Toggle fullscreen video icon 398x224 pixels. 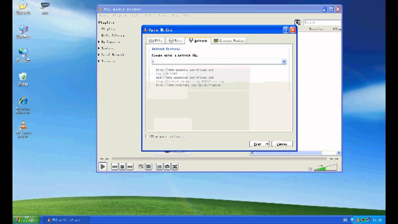click(x=141, y=167)
